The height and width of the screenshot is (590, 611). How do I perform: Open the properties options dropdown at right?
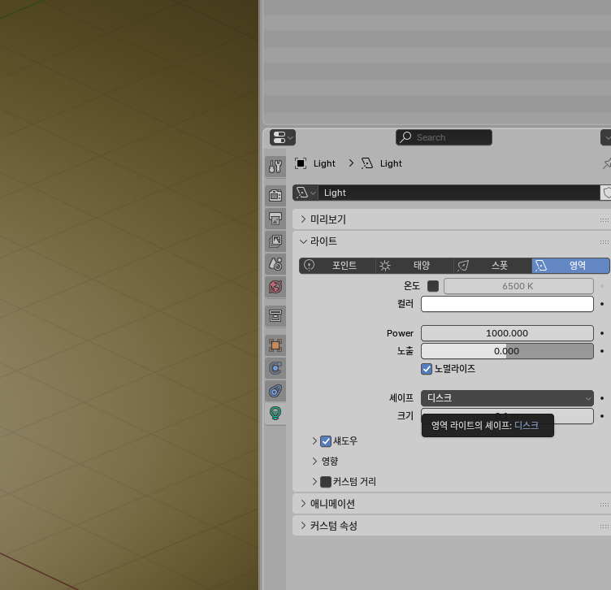click(x=606, y=137)
